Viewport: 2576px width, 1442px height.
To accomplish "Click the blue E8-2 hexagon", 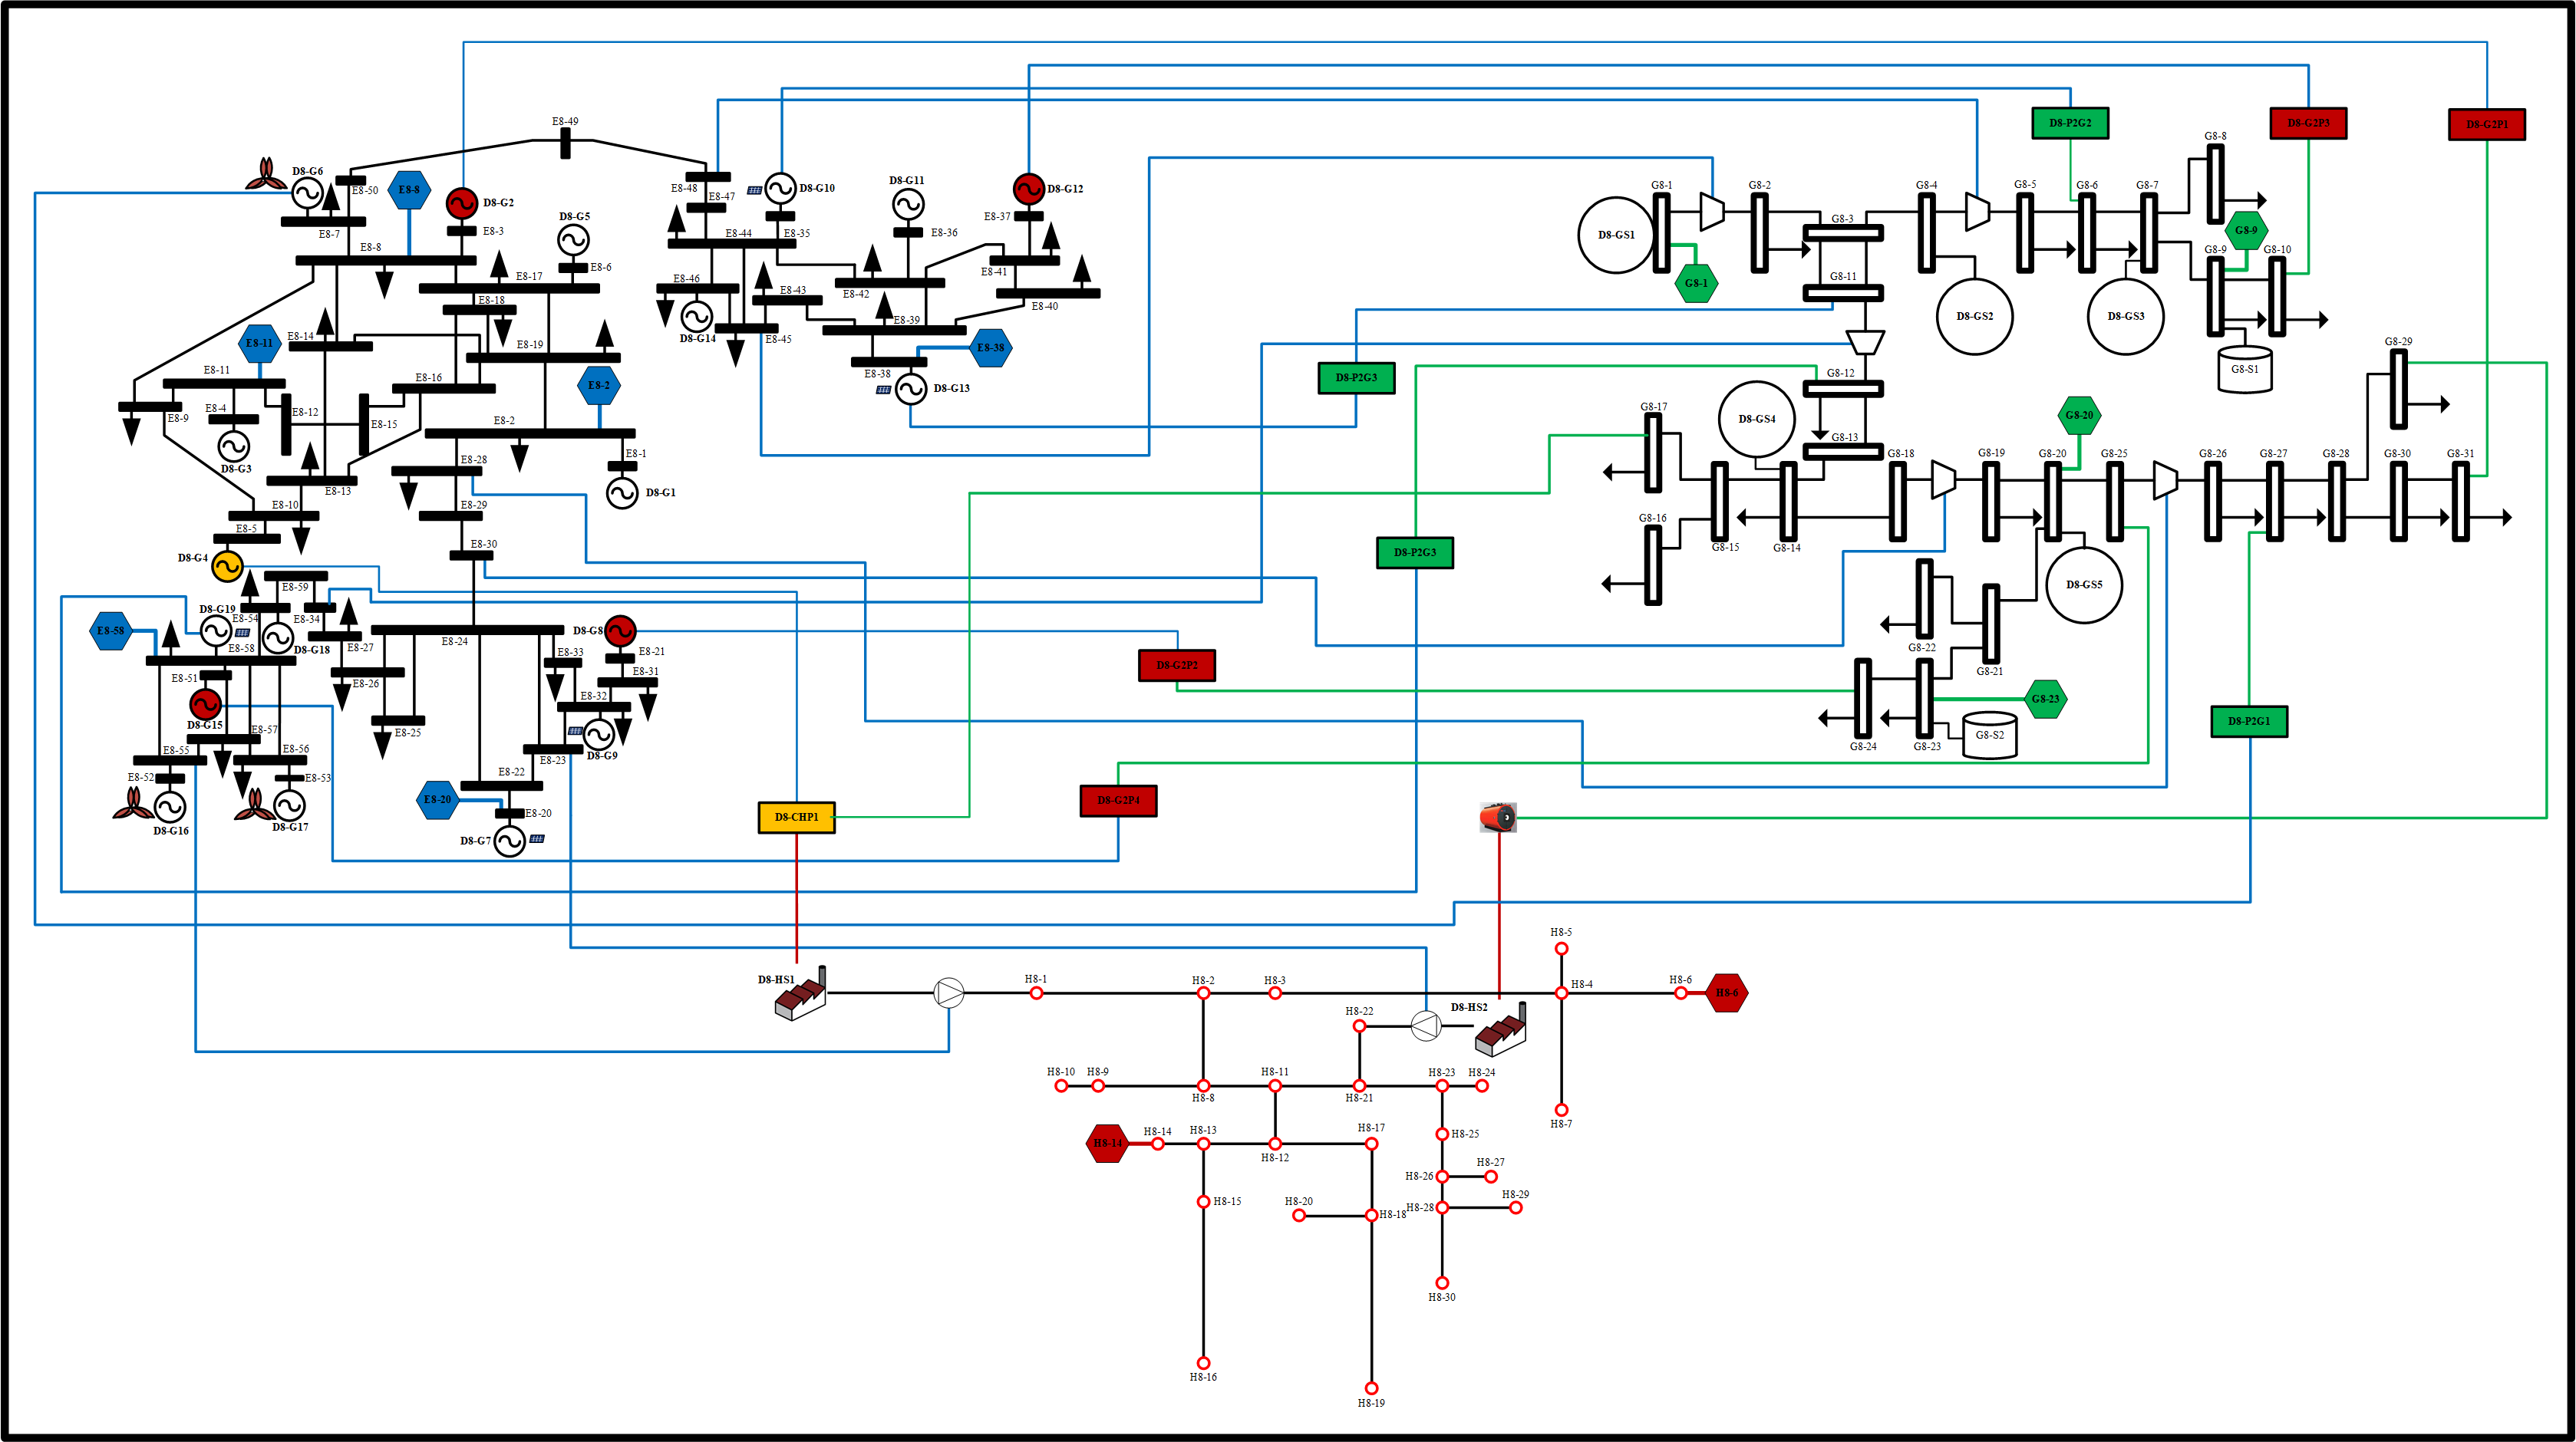I will (598, 385).
